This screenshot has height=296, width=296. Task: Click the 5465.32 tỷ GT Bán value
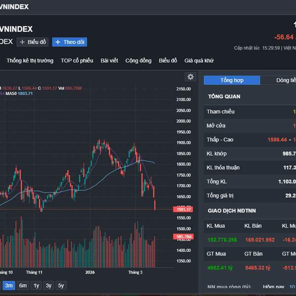(x=258, y=268)
